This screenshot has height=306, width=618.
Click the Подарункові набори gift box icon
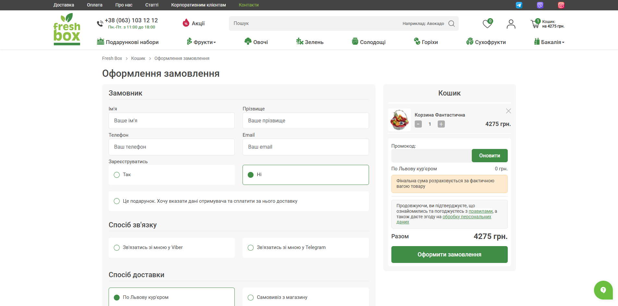[101, 41]
